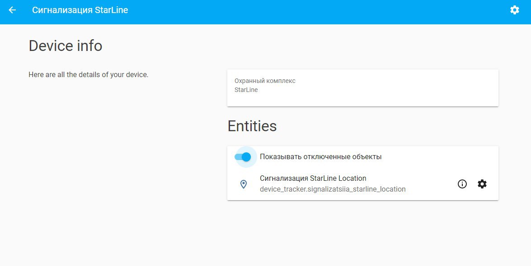Go back using the header arrow
Screen dimensions: 531x266
tap(12, 10)
